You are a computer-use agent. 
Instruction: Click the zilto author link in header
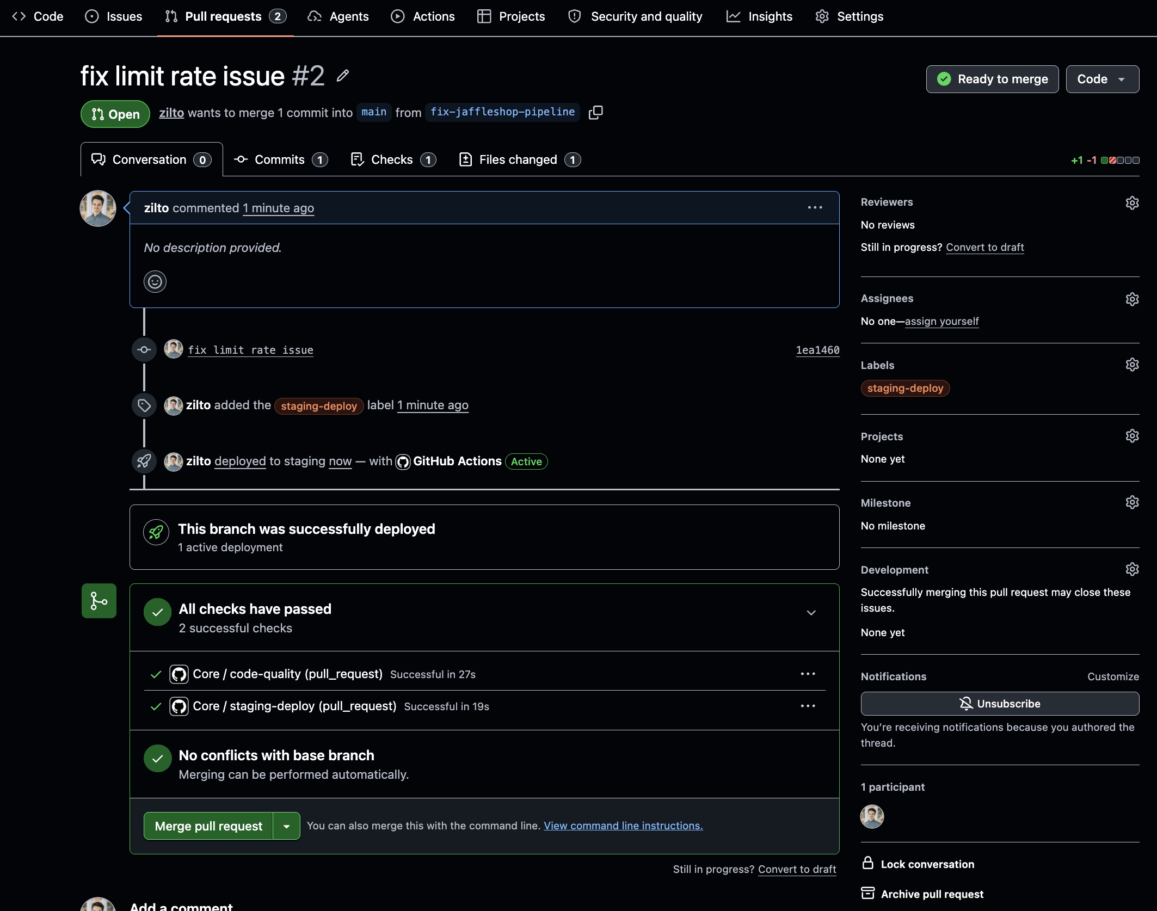pyautogui.click(x=171, y=113)
